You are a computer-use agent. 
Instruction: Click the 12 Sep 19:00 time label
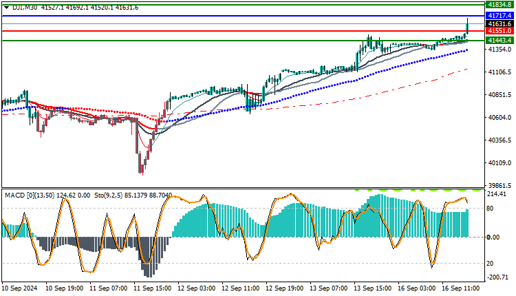point(285,288)
